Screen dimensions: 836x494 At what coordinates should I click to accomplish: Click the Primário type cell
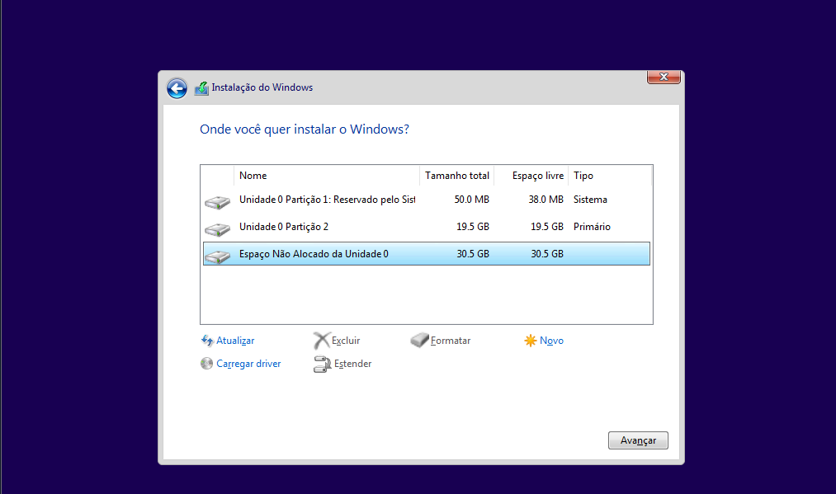pos(592,227)
